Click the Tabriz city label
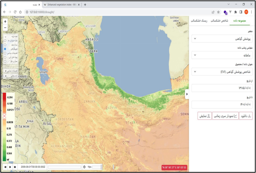256x173 pixels. 60,59
